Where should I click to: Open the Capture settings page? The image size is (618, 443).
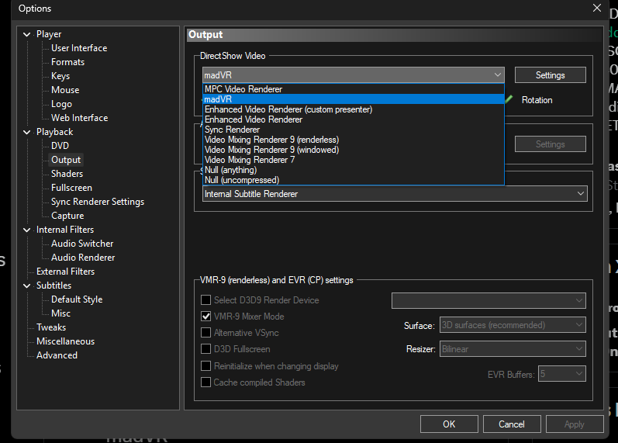coord(67,216)
